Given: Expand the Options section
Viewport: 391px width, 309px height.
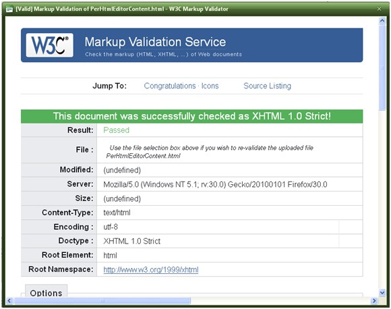Looking at the screenshot, I should (x=46, y=293).
